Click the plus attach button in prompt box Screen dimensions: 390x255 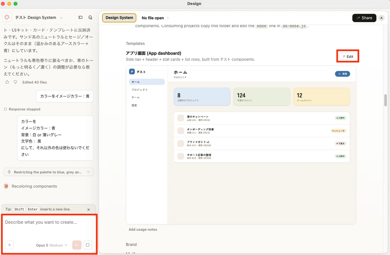pos(9,245)
